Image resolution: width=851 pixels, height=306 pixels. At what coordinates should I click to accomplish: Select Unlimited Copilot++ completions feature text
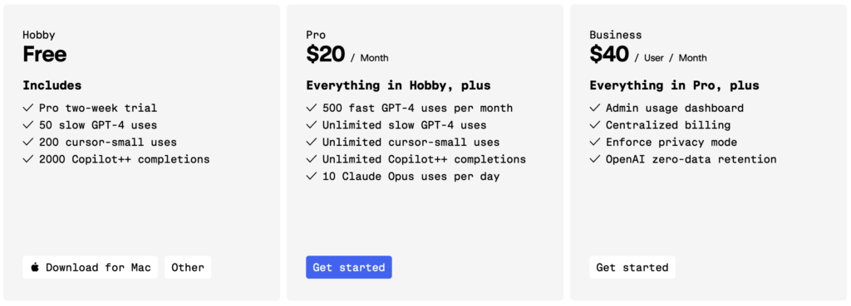coord(424,159)
